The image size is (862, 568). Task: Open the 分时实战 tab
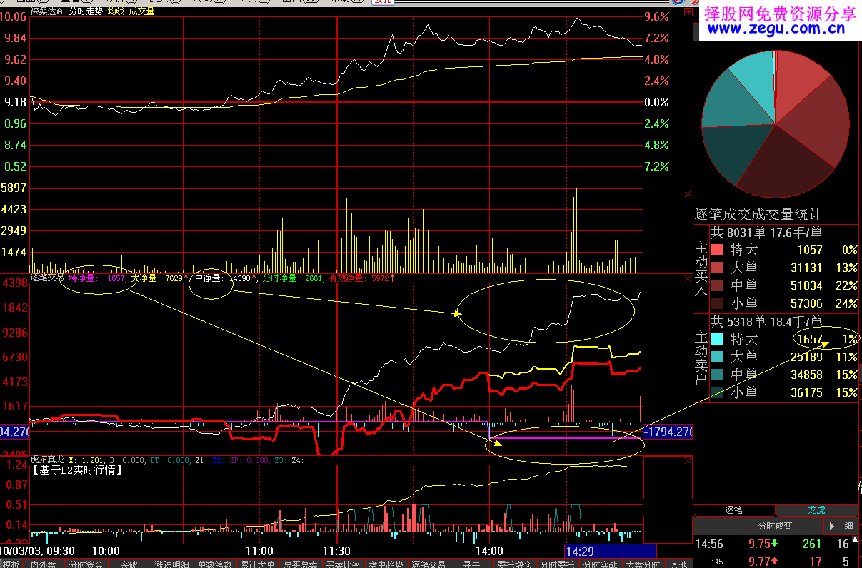[600, 564]
